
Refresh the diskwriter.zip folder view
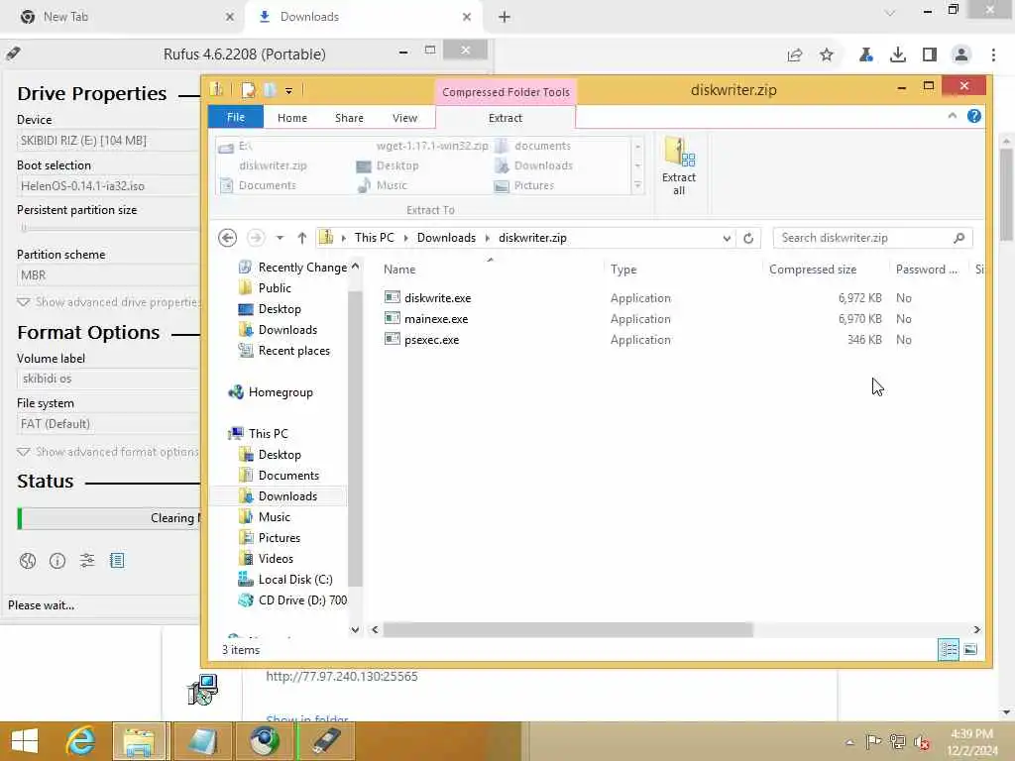click(748, 238)
